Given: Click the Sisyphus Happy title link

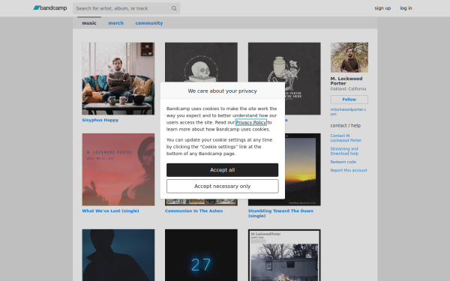Looking at the screenshot, I should coord(100,120).
